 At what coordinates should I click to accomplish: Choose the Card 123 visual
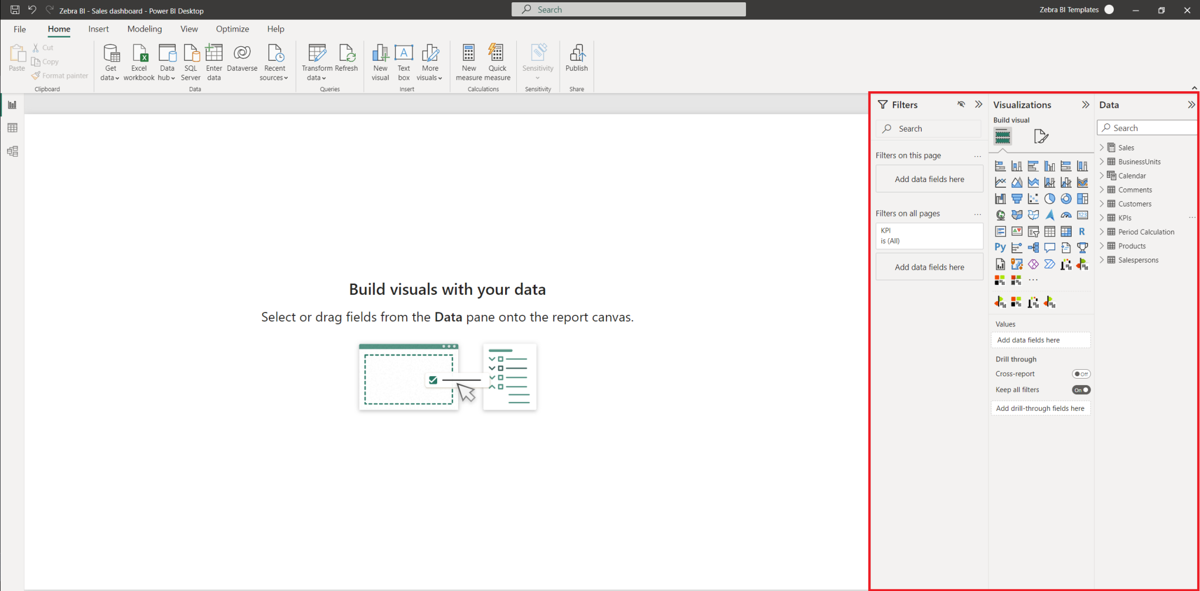(1082, 215)
